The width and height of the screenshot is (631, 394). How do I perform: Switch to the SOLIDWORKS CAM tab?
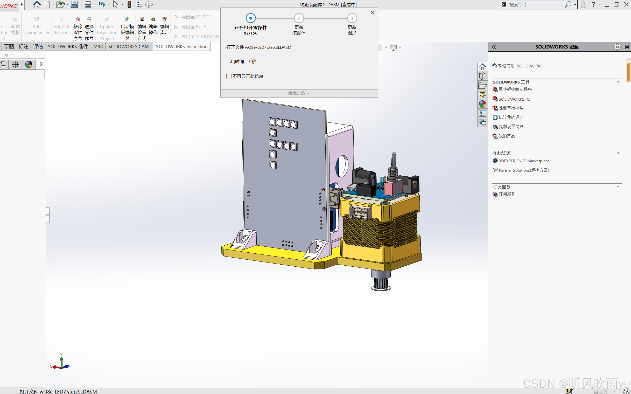[x=128, y=47]
